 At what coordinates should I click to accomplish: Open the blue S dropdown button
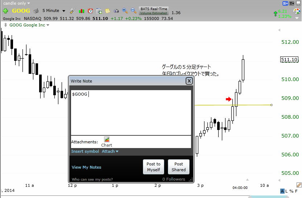[285, 3]
